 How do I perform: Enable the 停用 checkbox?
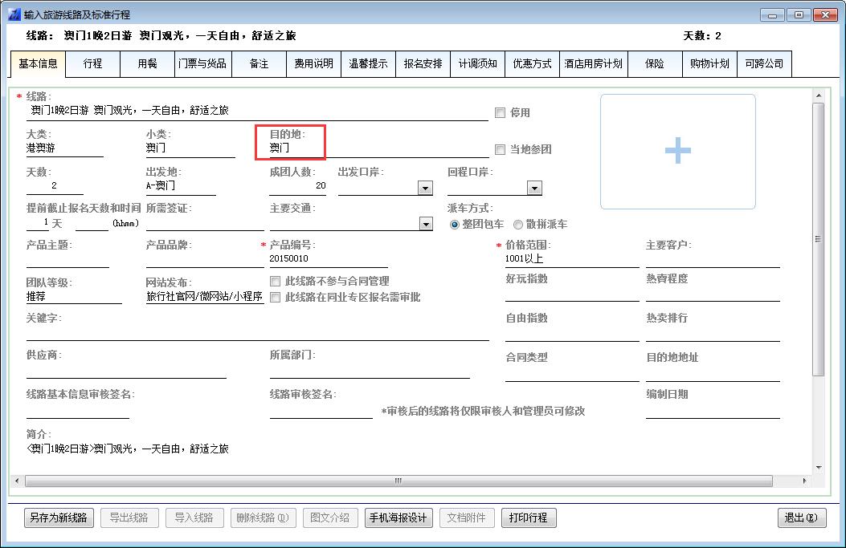(x=500, y=112)
